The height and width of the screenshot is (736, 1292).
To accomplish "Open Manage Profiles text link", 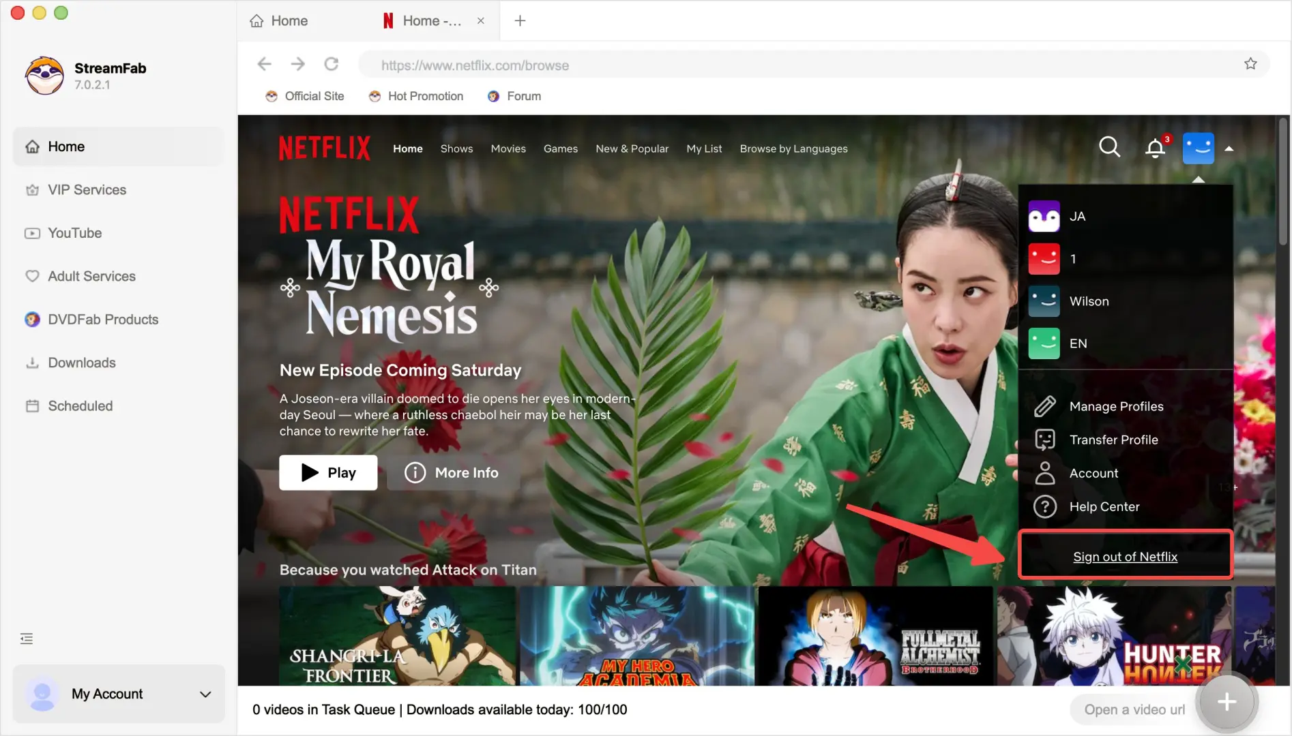I will click(x=1117, y=406).
